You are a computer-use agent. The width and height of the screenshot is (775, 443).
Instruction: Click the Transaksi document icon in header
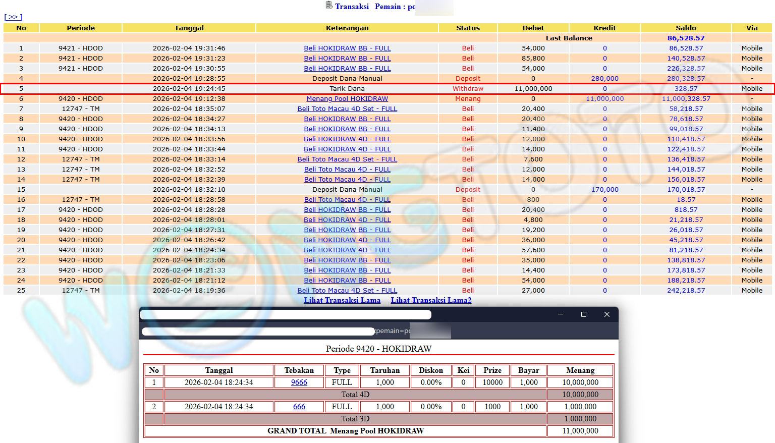click(x=329, y=6)
